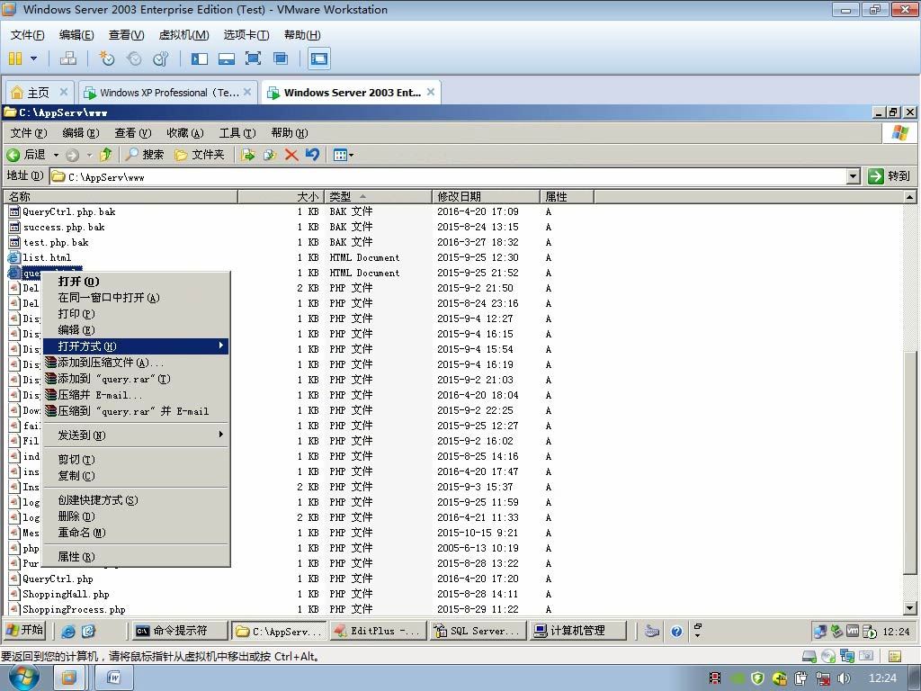
Task: Click the guest 开始 Start button
Action: [x=24, y=631]
